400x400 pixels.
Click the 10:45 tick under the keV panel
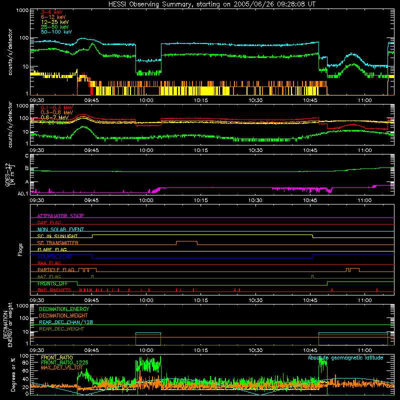pos(310,100)
